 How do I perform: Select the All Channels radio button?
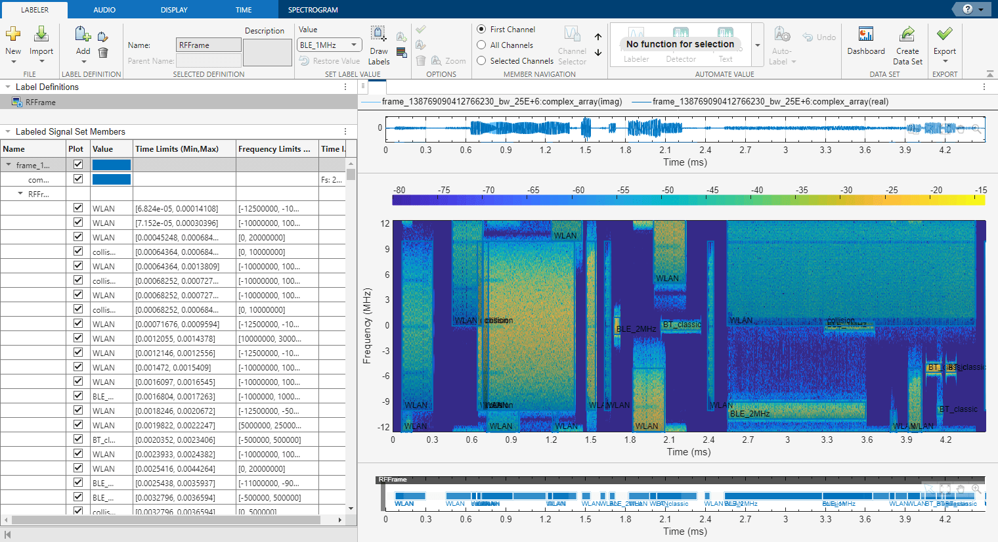point(481,45)
